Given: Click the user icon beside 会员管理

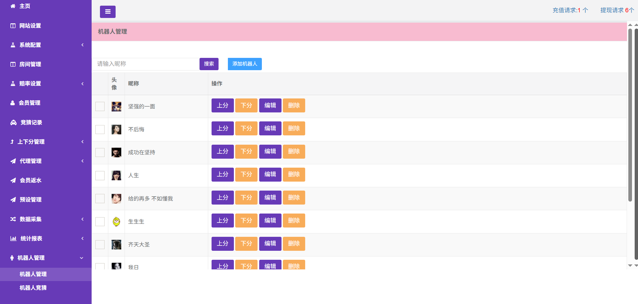Looking at the screenshot, I should click(13, 103).
